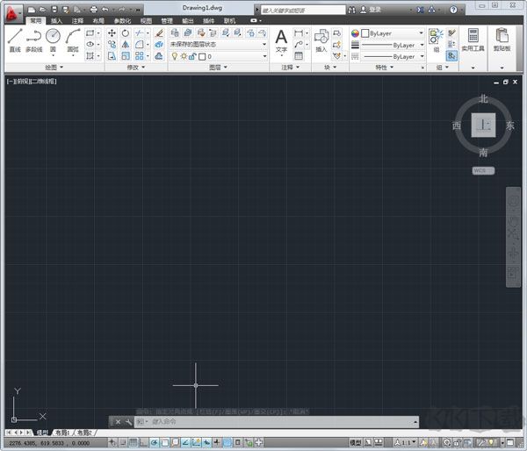Viewport: 527px width, 451px height.
Task: Expand the Modify (修改) panel
Action: tap(136, 68)
